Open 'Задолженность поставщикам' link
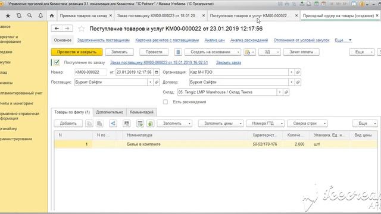The height and width of the screenshot is (214, 381). coord(103,40)
